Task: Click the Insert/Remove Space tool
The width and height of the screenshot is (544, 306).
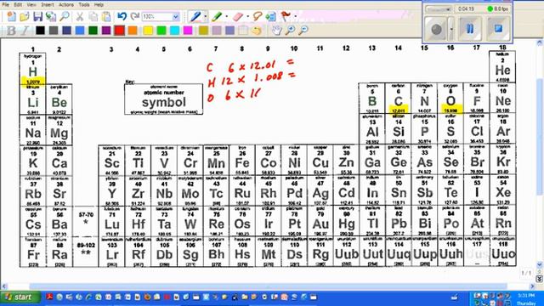Action: 270,16
